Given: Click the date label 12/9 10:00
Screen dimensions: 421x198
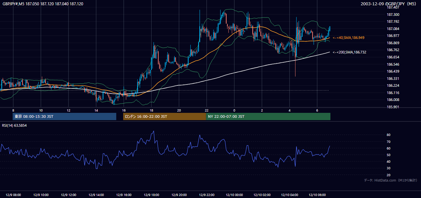Looking at the screenshot, I should click(x=41, y=195).
